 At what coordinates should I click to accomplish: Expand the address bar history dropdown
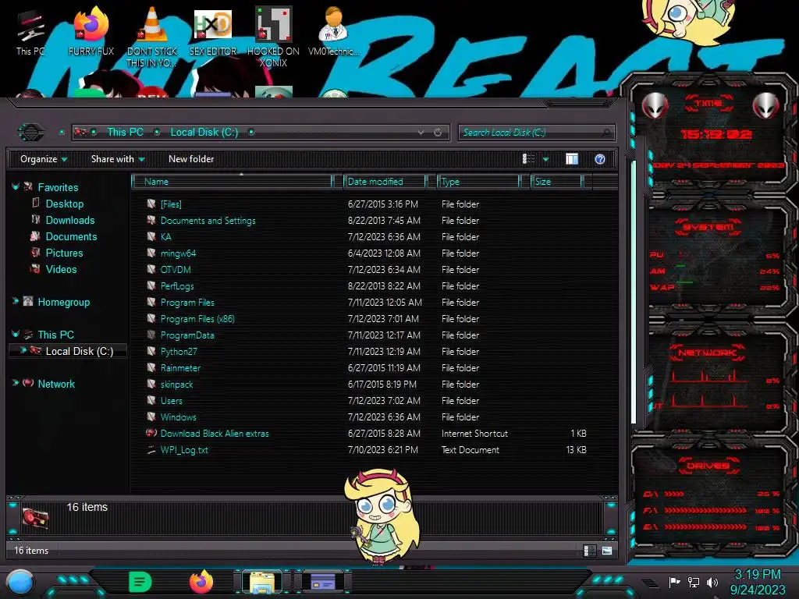421,133
